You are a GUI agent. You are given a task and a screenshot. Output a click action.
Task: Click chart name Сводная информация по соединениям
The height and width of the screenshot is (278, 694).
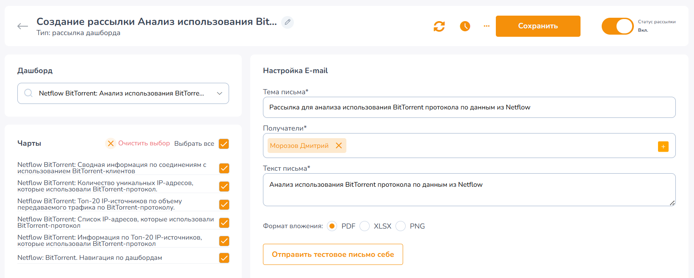coord(112,168)
